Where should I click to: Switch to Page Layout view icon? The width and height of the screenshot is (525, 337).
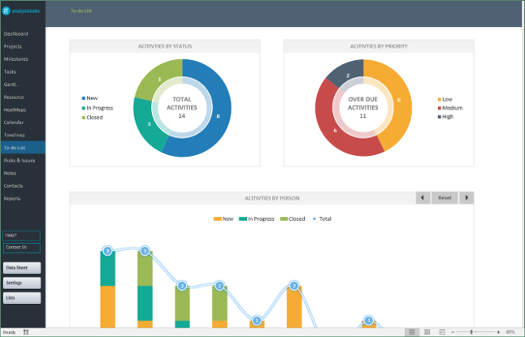click(x=427, y=332)
